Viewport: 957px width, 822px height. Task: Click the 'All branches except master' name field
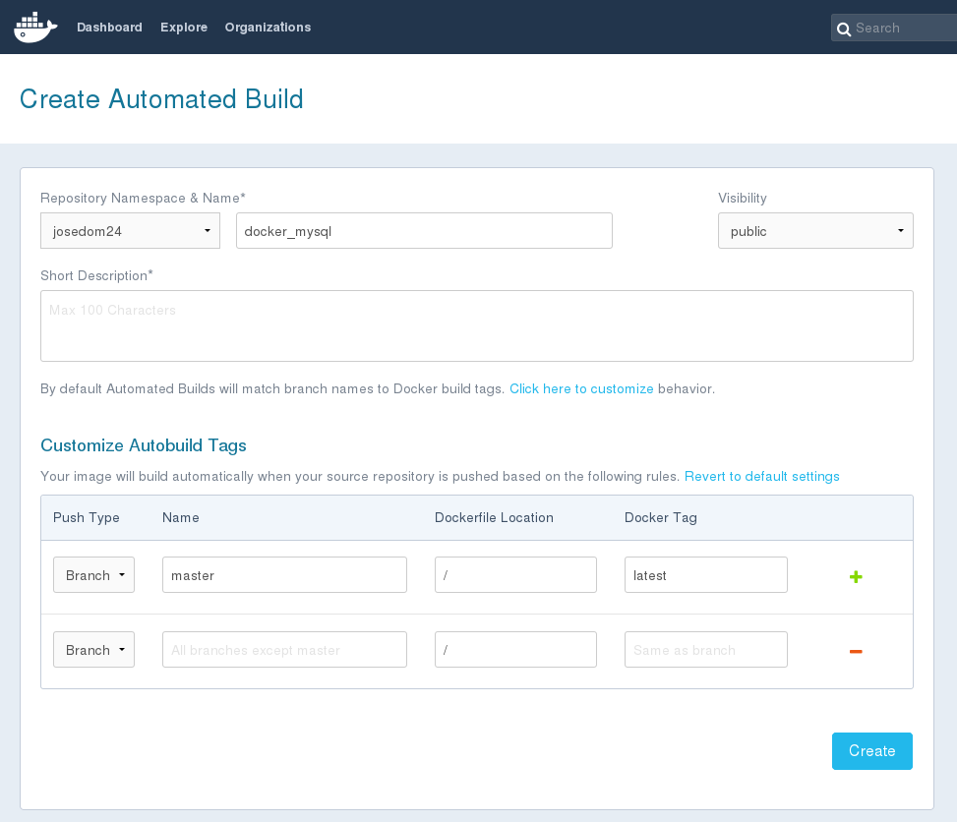coord(284,650)
